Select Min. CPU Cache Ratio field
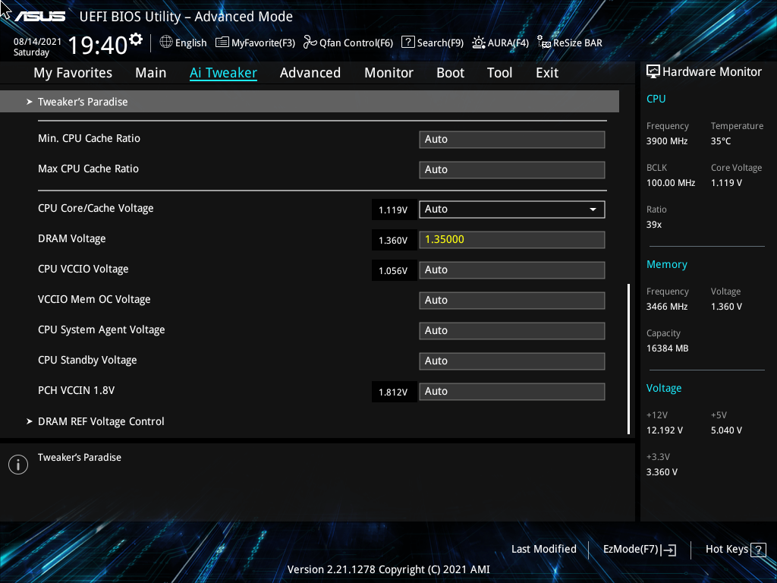 tap(512, 140)
